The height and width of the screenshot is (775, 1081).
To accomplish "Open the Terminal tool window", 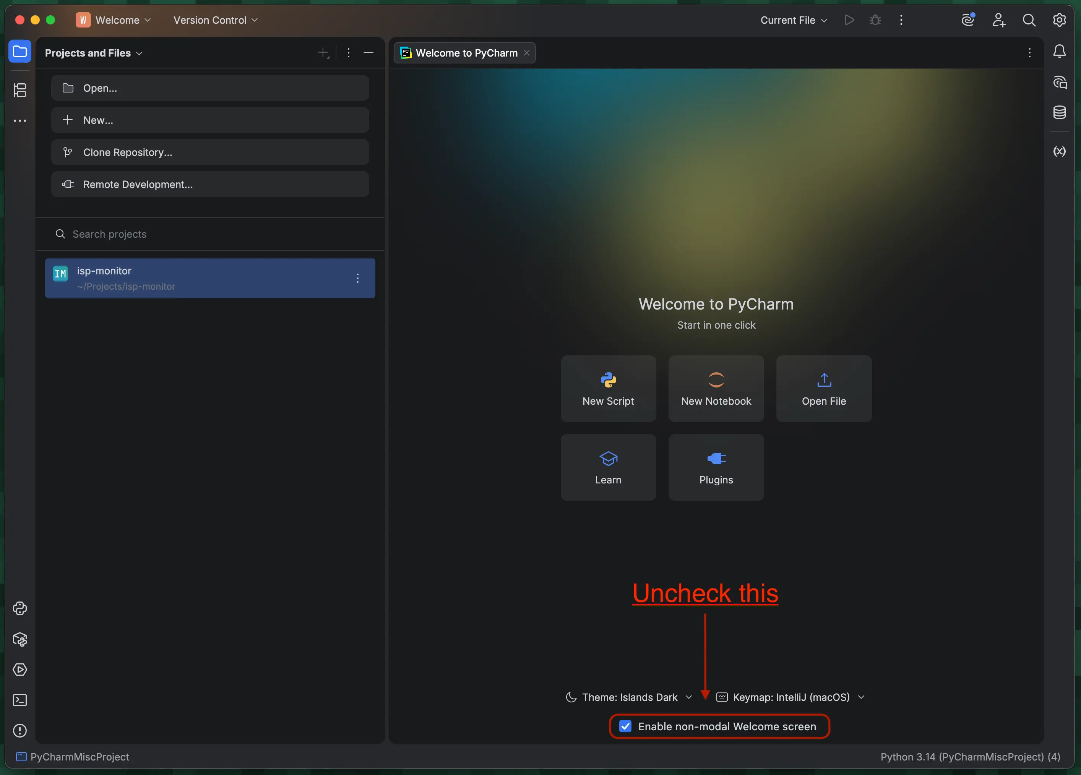I will (x=20, y=700).
